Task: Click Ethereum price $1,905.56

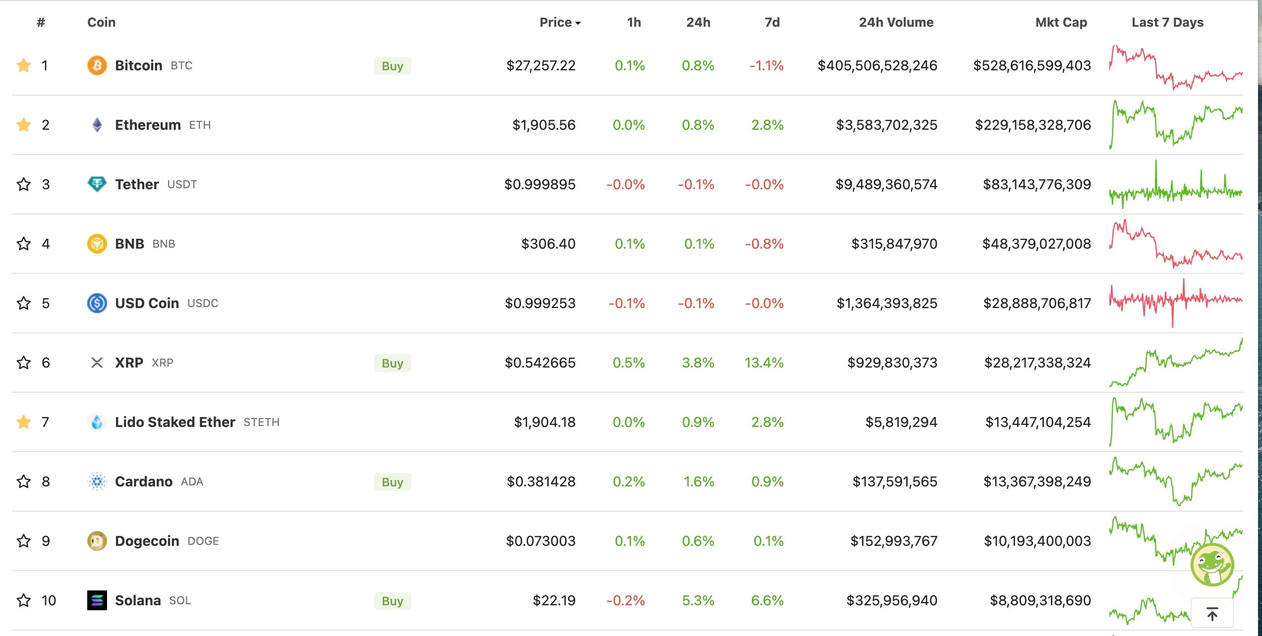Action: pos(544,125)
